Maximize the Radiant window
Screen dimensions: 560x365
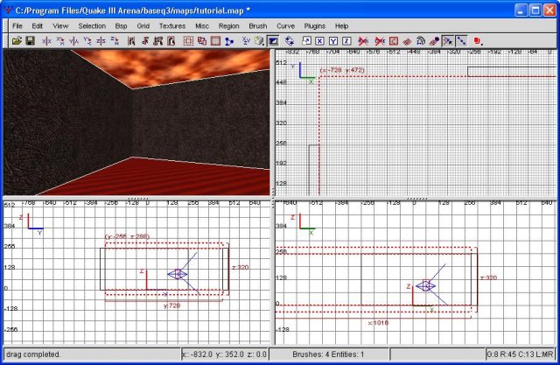pos(535,11)
